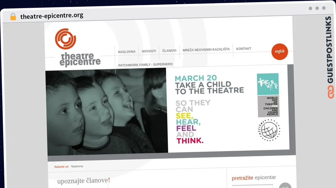
Task: Switch language with the orange english button
Action: (x=279, y=52)
